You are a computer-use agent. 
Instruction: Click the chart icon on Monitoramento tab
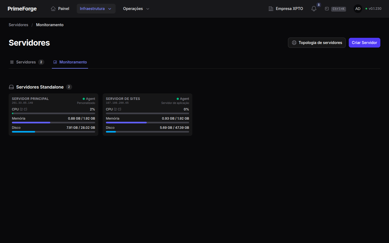(55, 62)
